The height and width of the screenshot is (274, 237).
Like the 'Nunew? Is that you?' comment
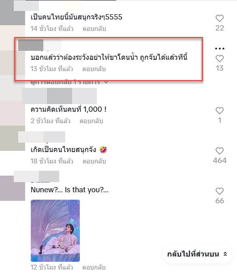220,191
